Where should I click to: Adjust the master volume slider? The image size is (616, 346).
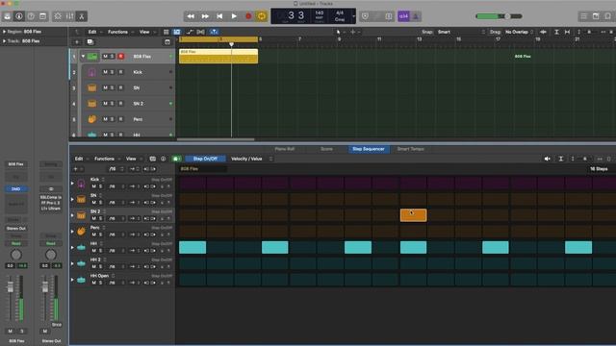point(499,16)
